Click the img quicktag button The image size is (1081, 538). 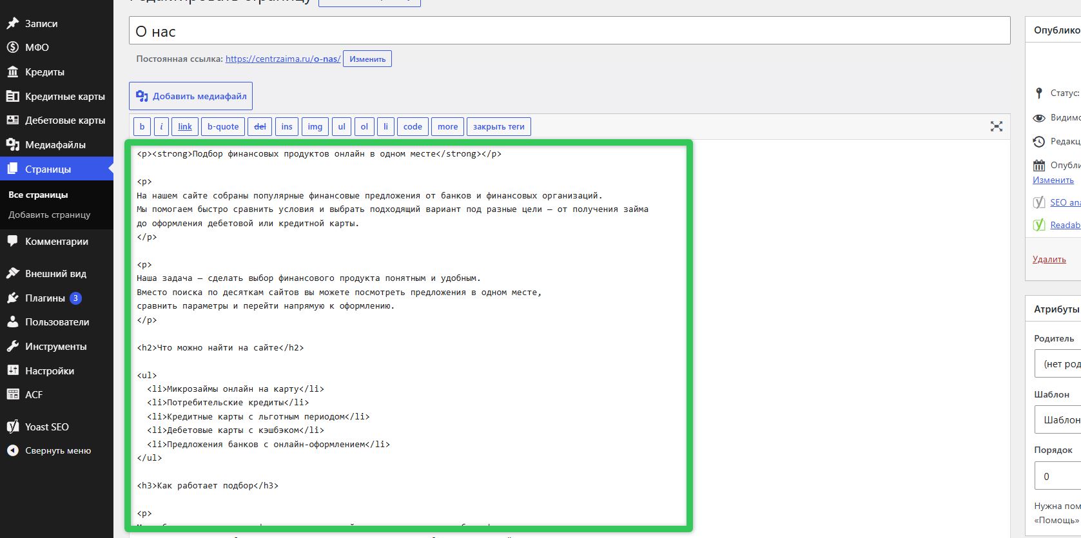[x=315, y=126]
